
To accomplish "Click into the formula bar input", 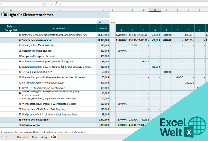I will click(x=130, y=4).
